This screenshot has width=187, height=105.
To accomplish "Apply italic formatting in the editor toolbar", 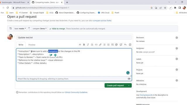I will 88,45.
